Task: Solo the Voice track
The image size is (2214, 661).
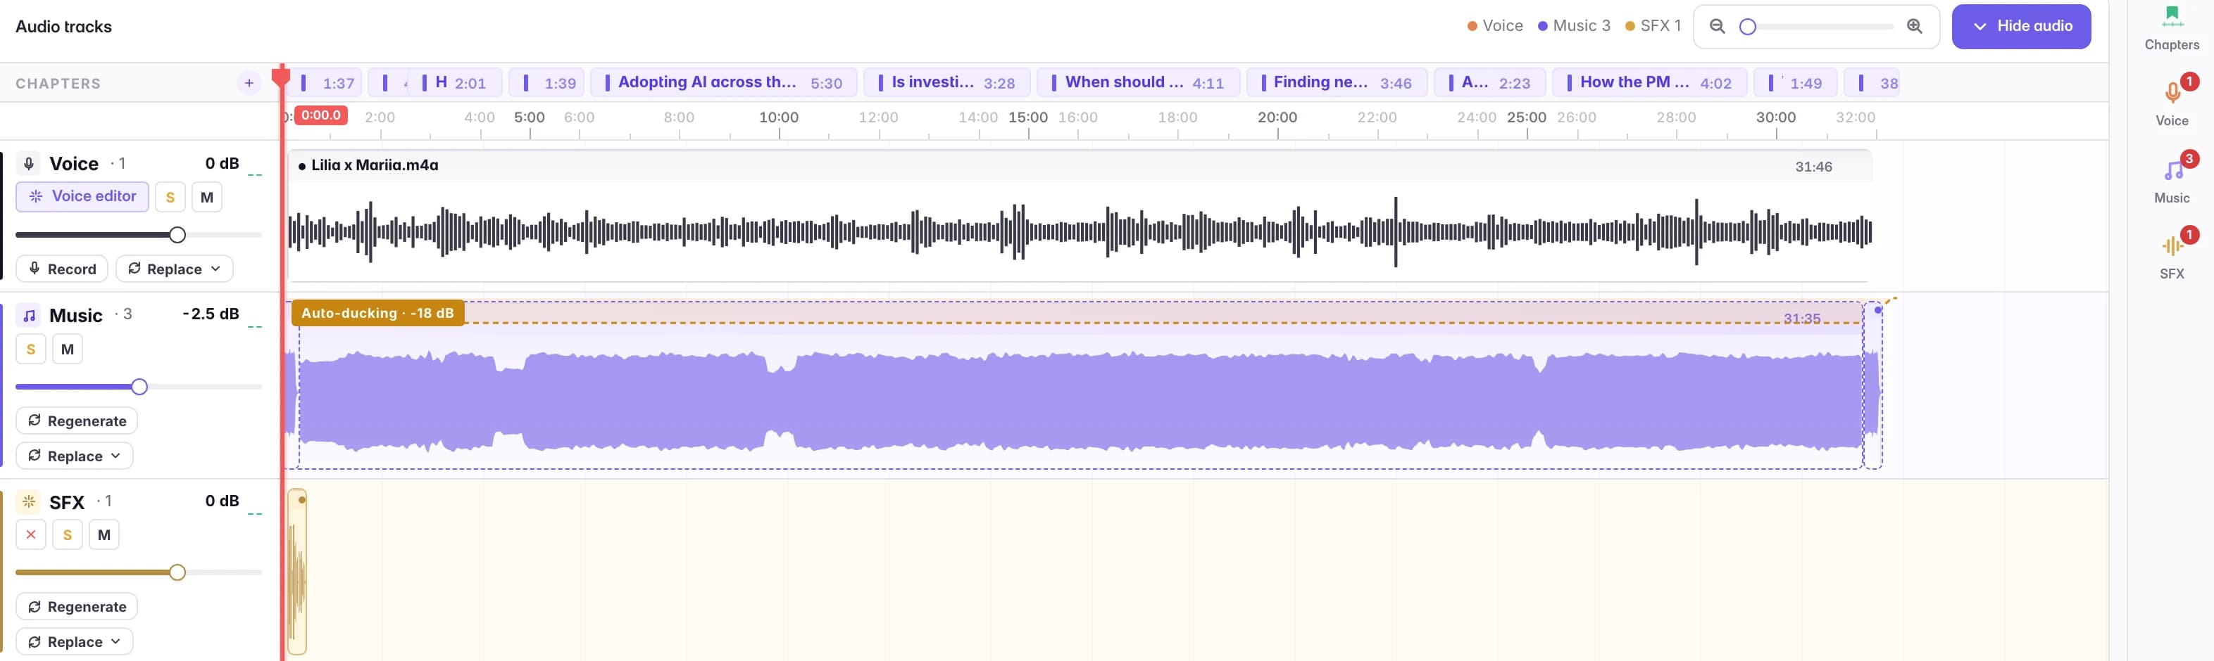Action: coord(170,198)
